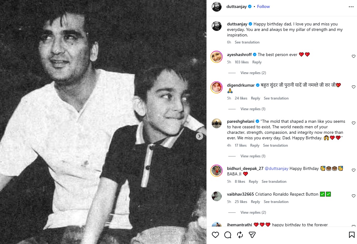This screenshot has width=357, height=244.
Task: Go to the next photo with the arrow
Action: tap(199, 136)
